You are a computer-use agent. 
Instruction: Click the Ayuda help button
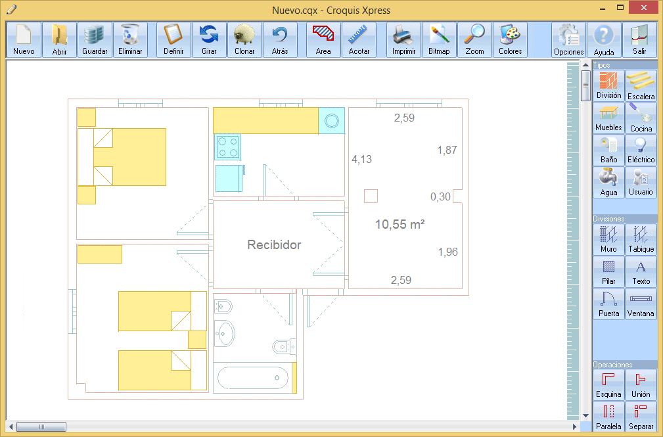[604, 39]
